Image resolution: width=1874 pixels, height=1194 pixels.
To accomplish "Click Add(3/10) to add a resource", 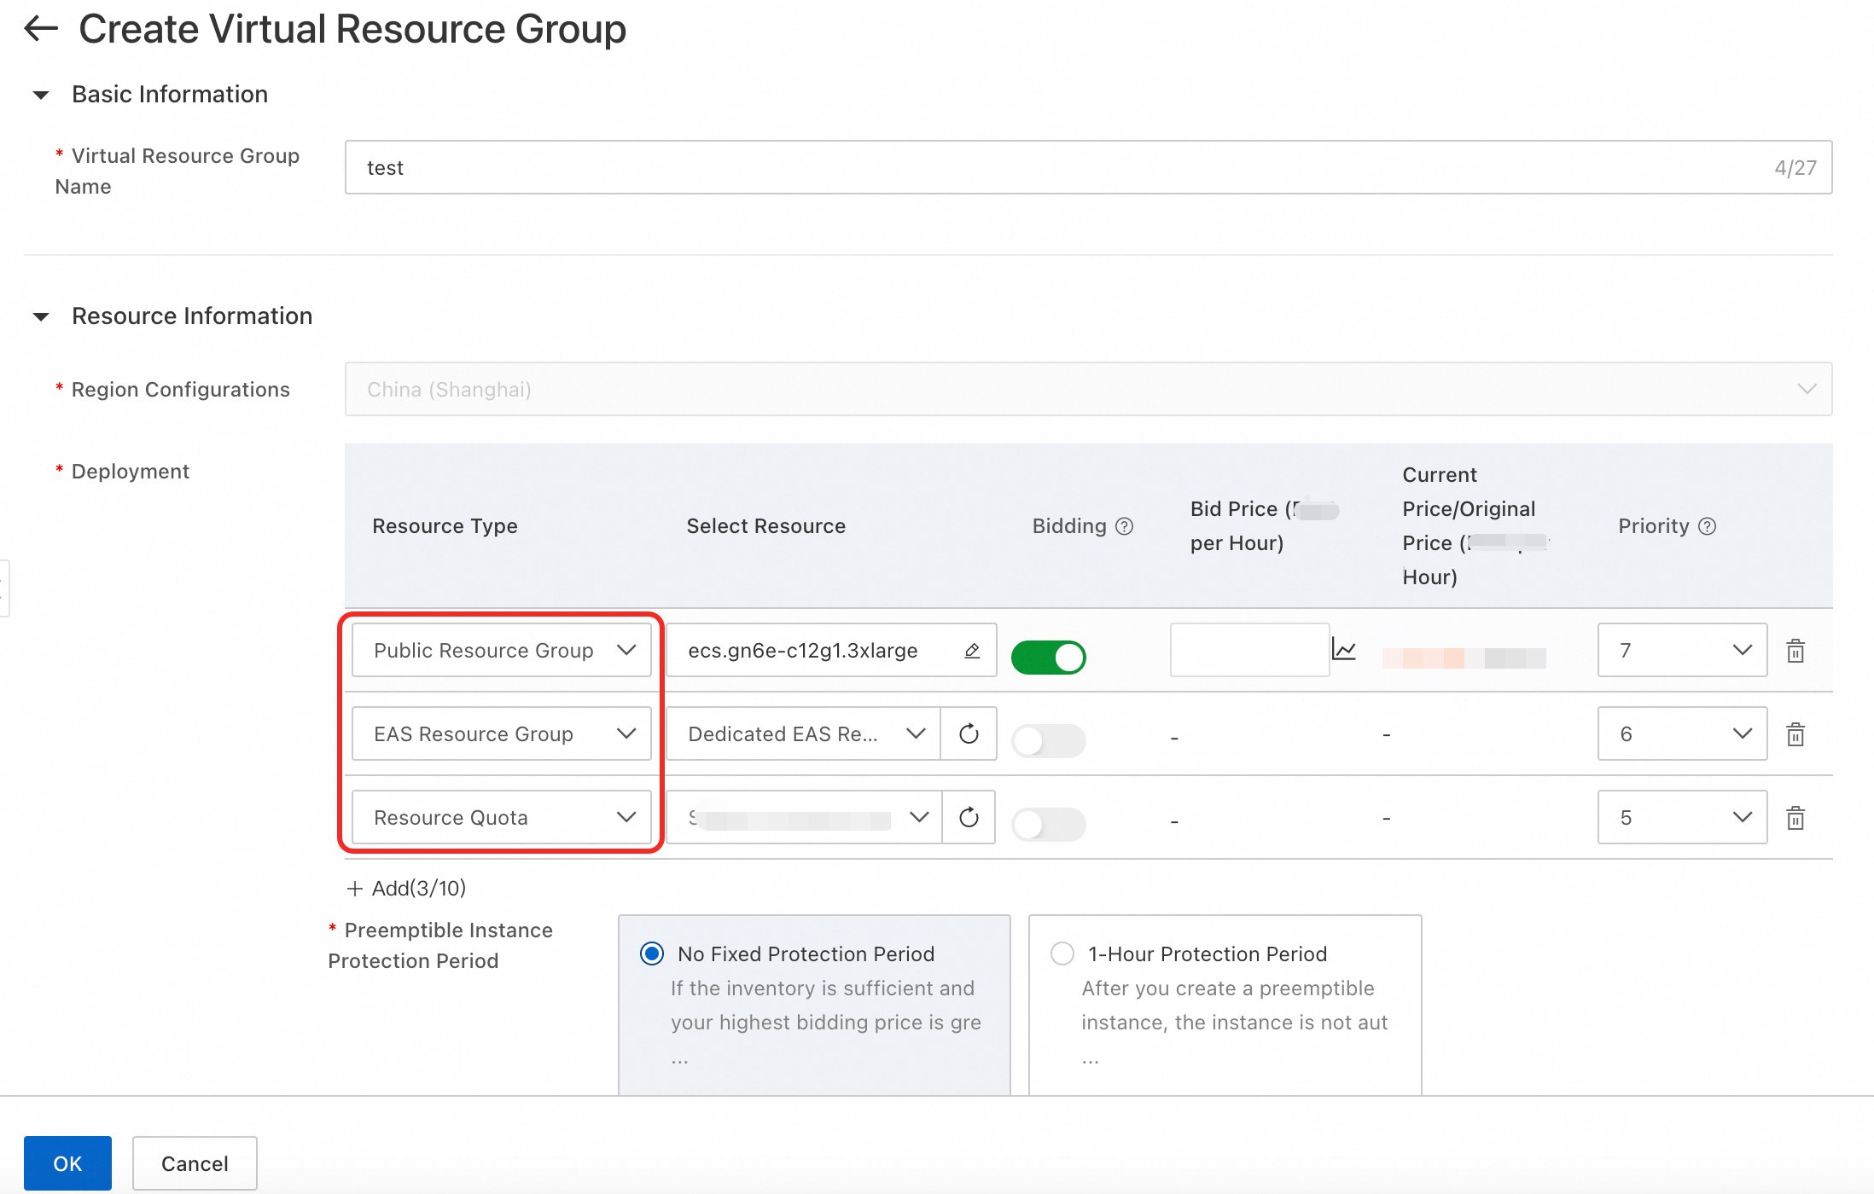I will click(x=407, y=889).
